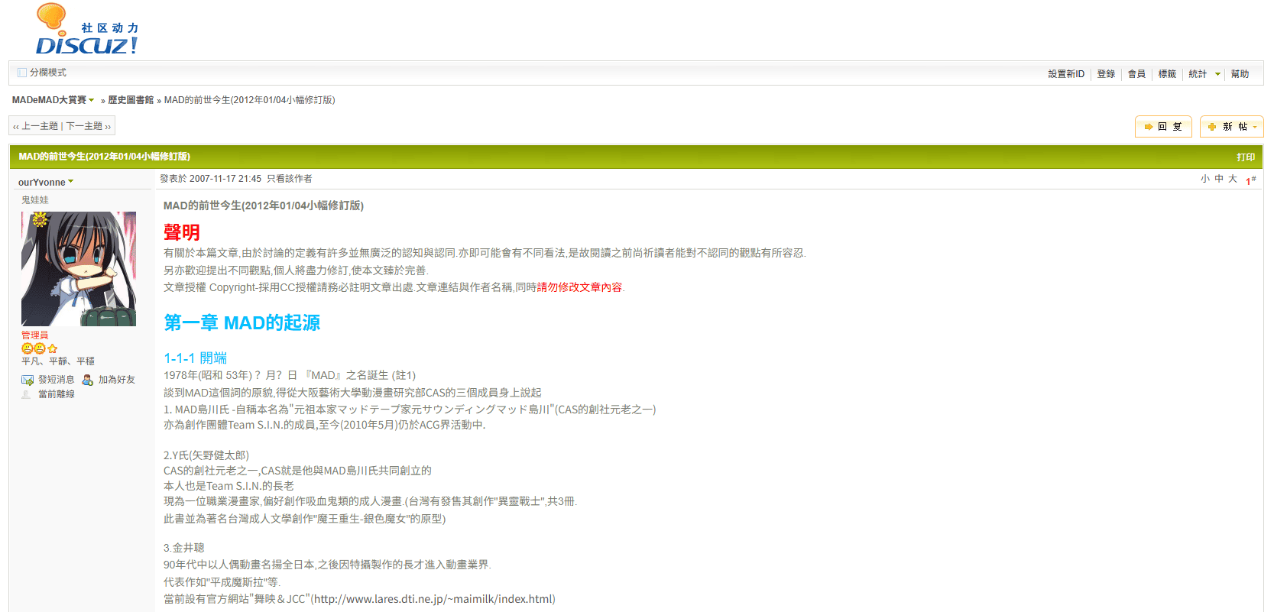The width and height of the screenshot is (1274, 612).
Task: Click red text 請勿修改文章內容
Action: click(579, 287)
